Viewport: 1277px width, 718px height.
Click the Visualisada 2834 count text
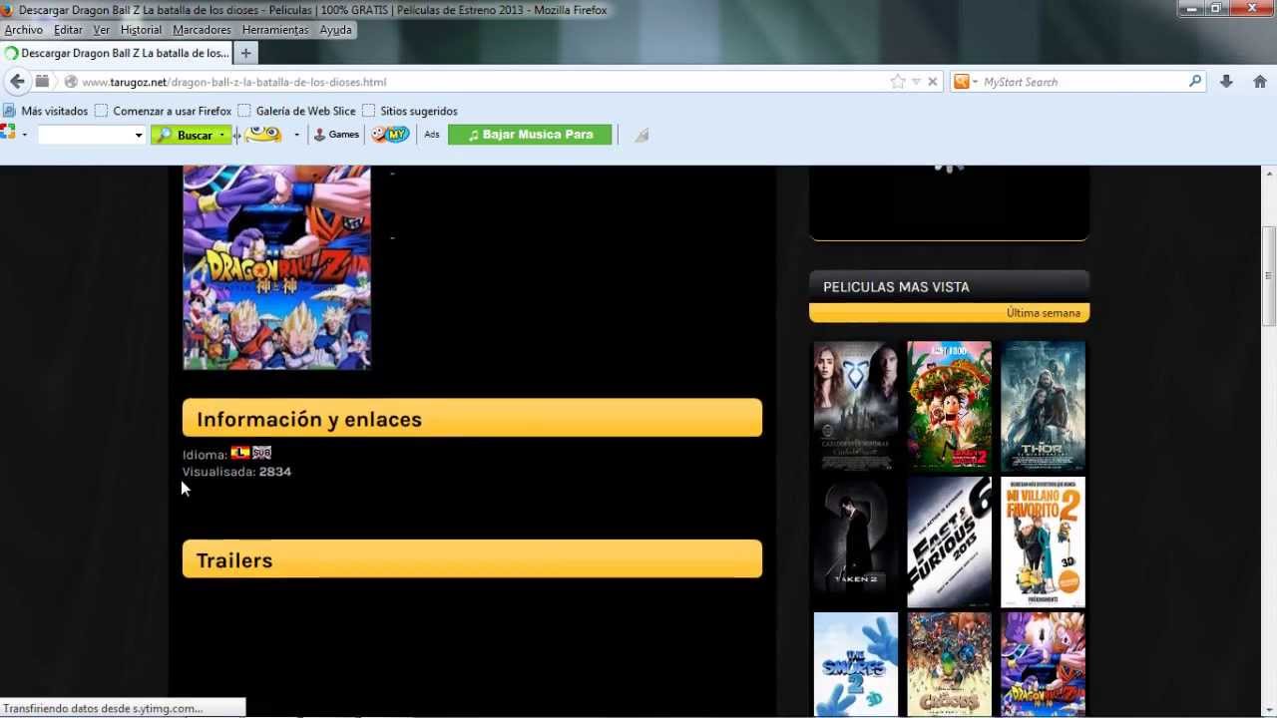(x=237, y=472)
